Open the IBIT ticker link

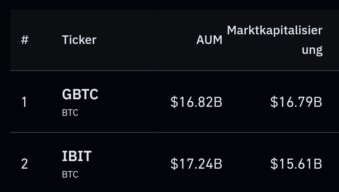77,156
